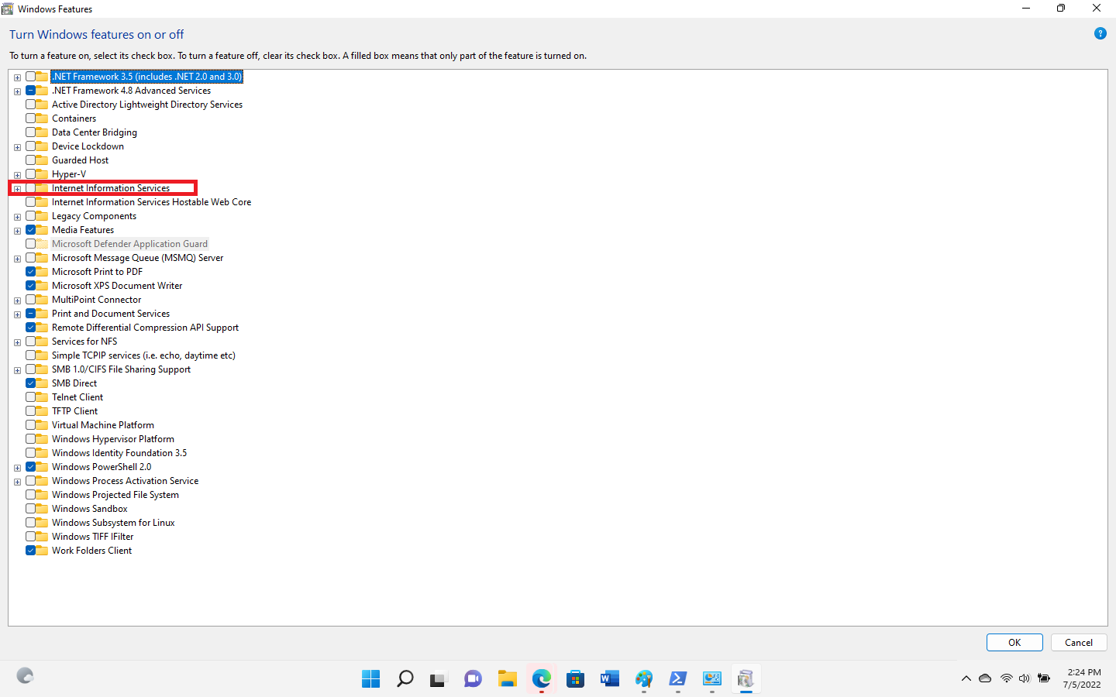Expand Windows Process Activation Service
This screenshot has width=1116, height=697.
tap(17, 482)
